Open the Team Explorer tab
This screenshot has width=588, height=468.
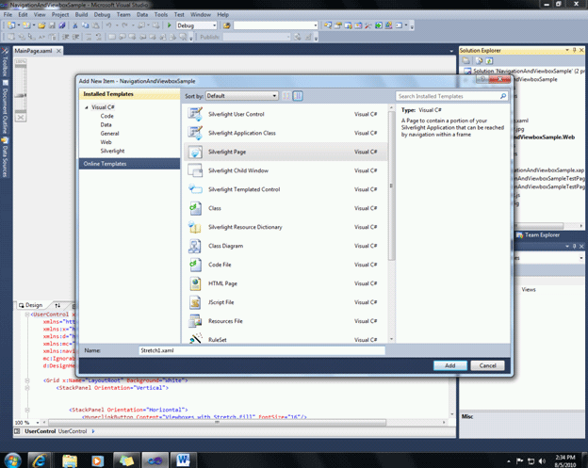pos(538,234)
